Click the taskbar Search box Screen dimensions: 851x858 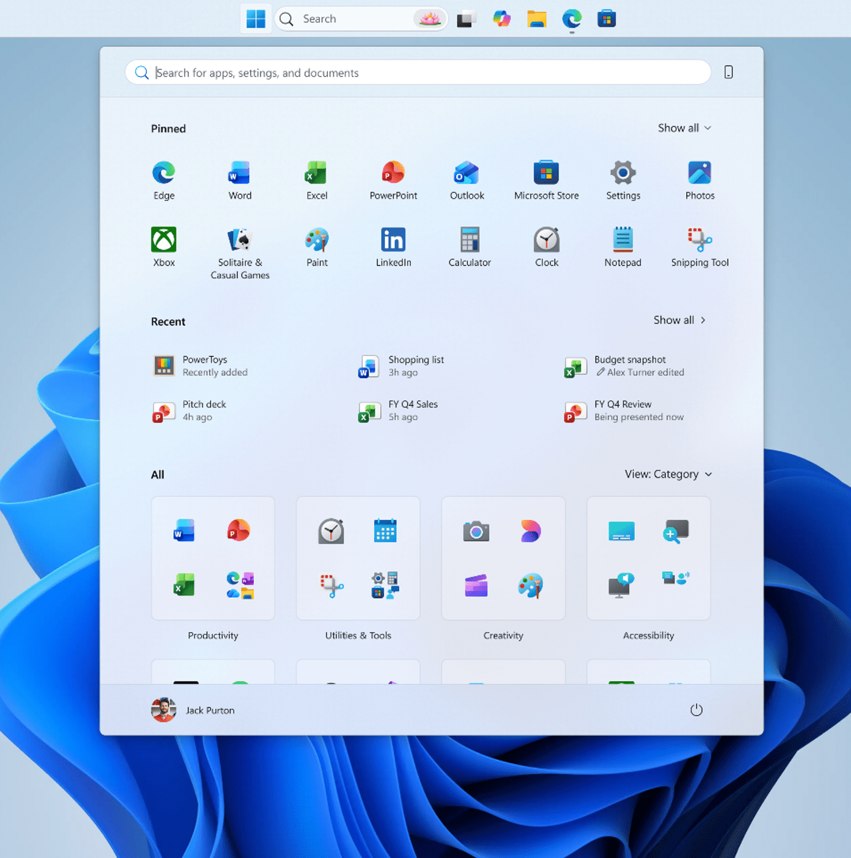click(x=361, y=19)
